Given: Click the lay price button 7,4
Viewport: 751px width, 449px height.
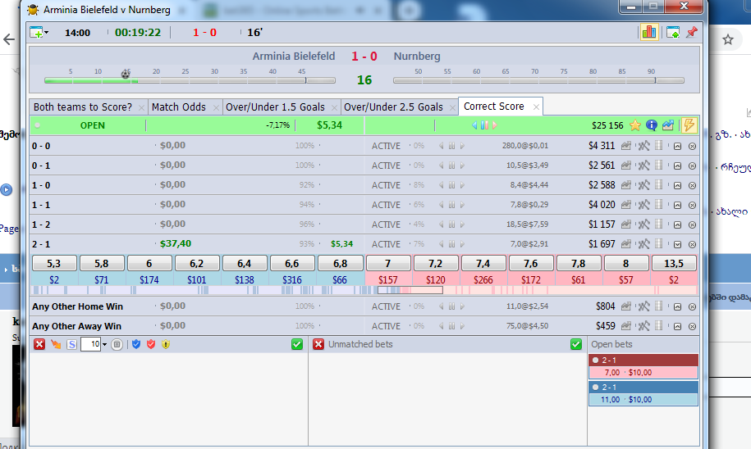Looking at the screenshot, I should pyautogui.click(x=483, y=264).
